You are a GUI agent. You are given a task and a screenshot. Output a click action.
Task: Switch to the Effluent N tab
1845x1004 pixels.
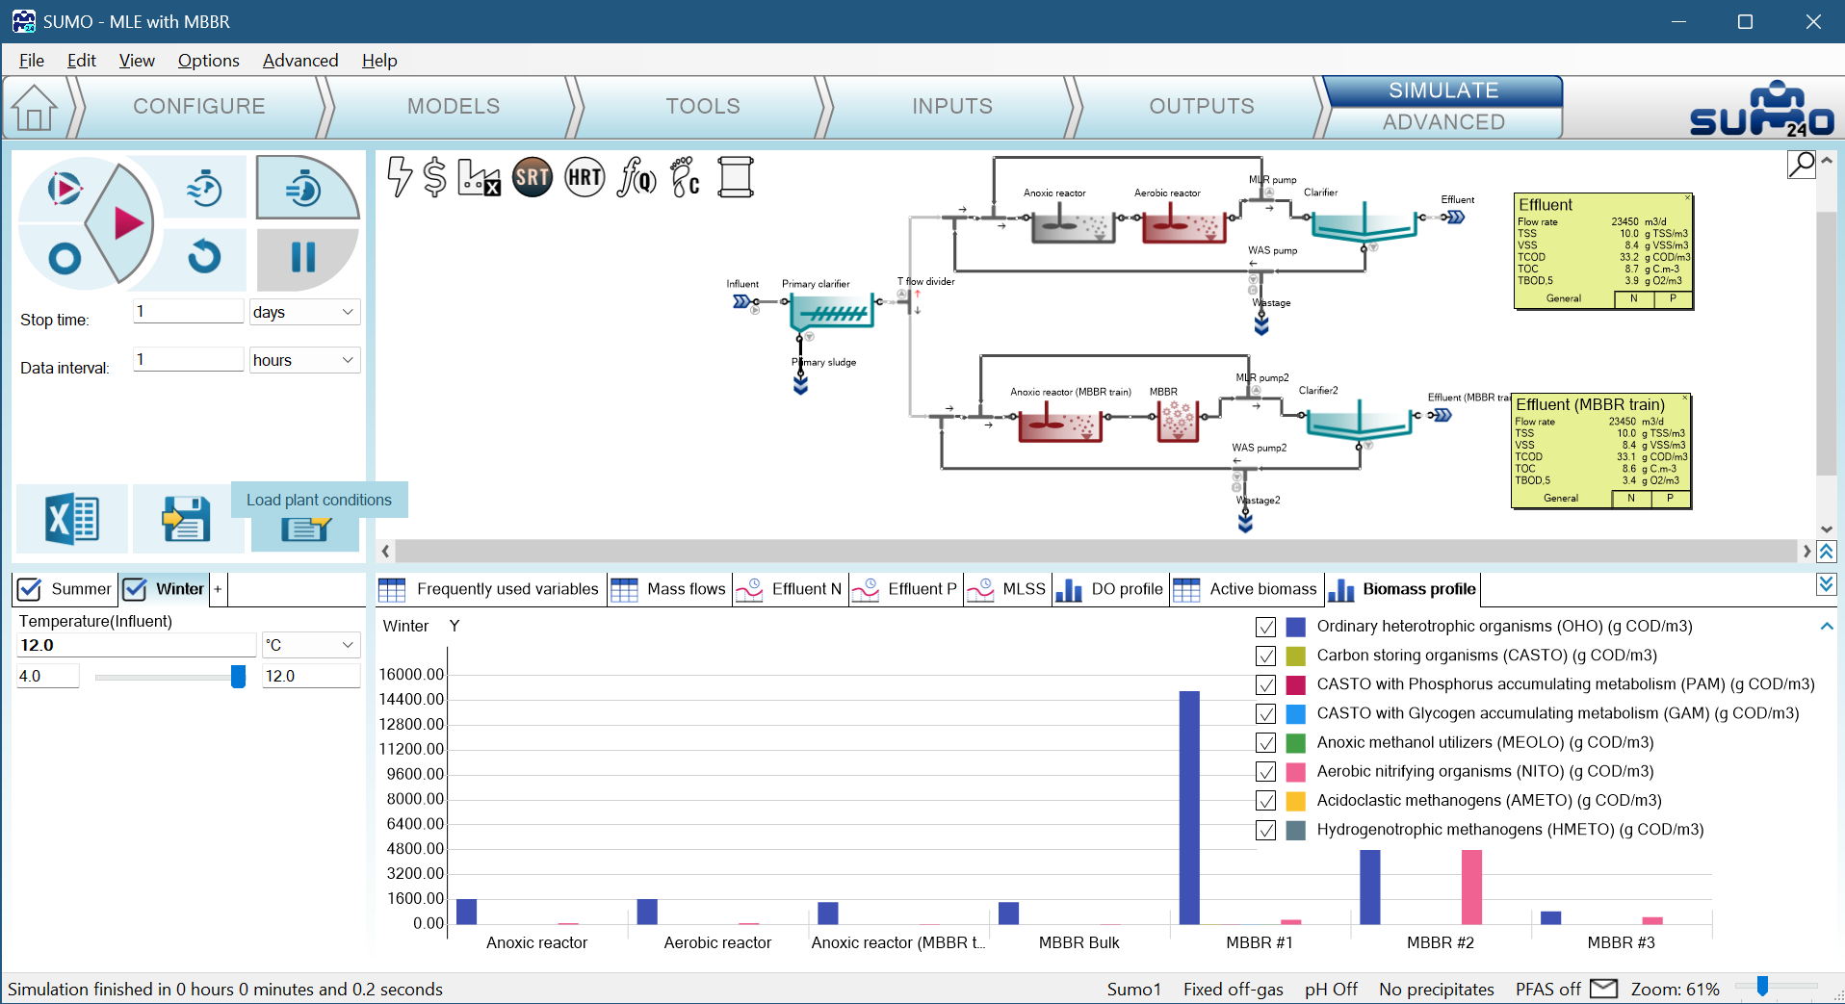[790, 589]
